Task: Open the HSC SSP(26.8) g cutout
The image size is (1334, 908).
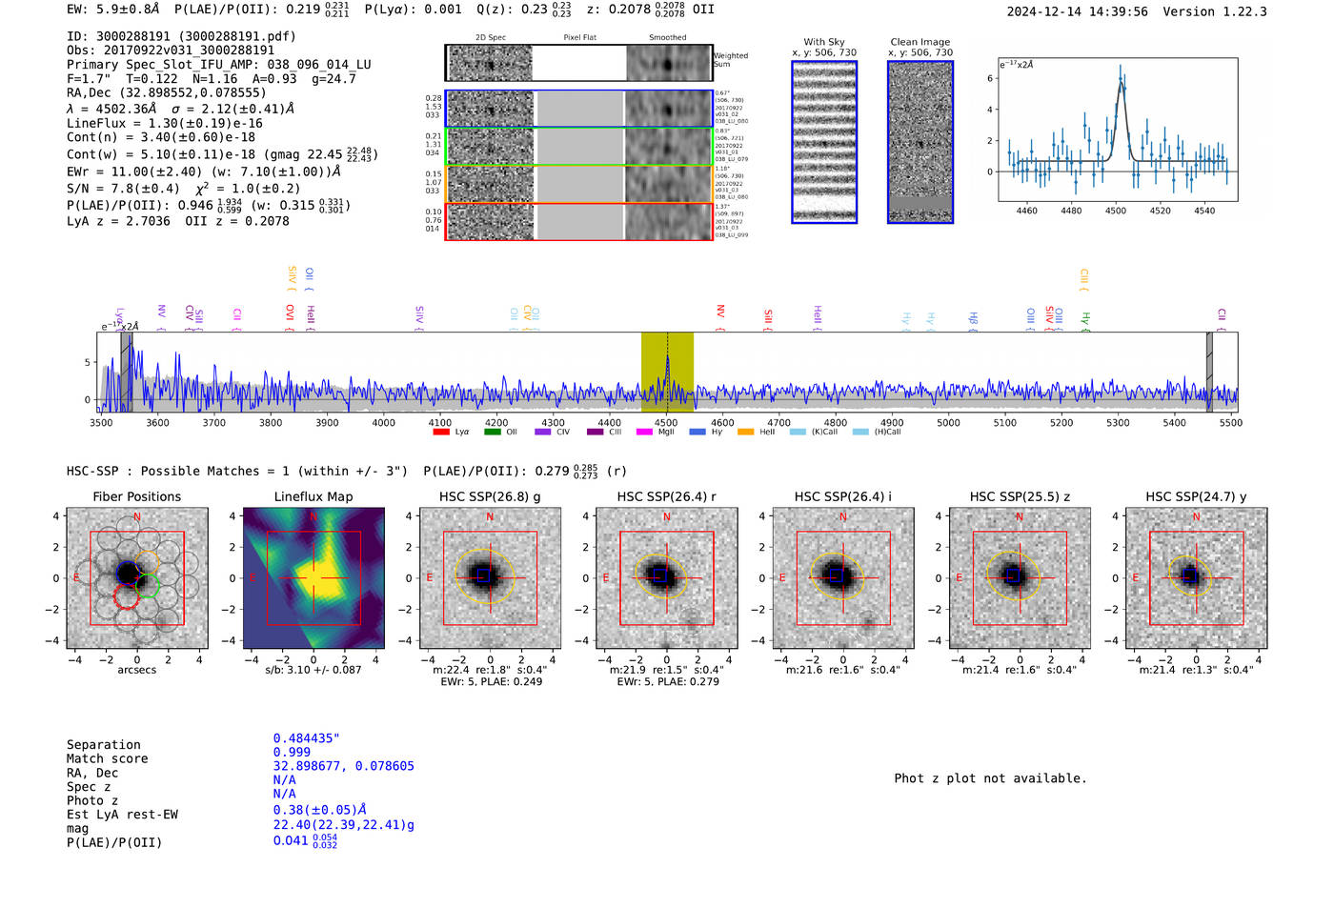Action: coord(490,578)
